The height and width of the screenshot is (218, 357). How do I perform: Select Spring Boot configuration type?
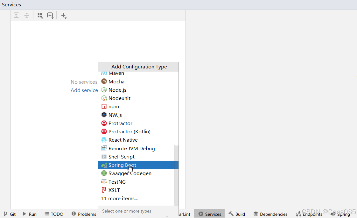(x=138, y=165)
